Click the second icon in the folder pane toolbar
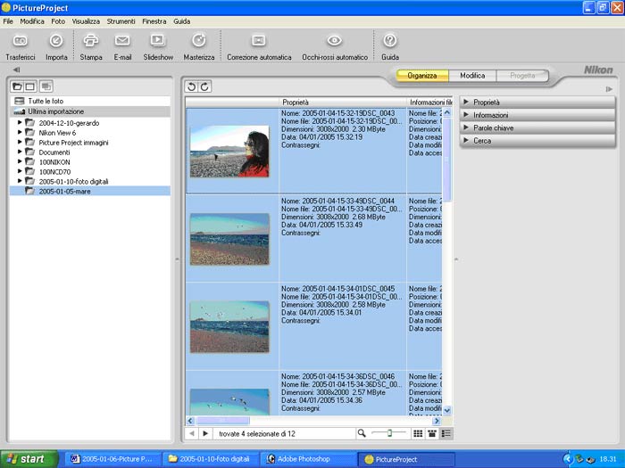 [x=29, y=86]
